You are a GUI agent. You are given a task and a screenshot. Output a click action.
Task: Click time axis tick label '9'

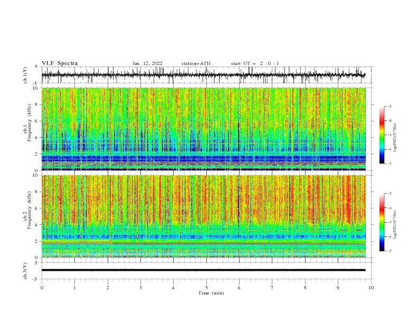point(338,288)
